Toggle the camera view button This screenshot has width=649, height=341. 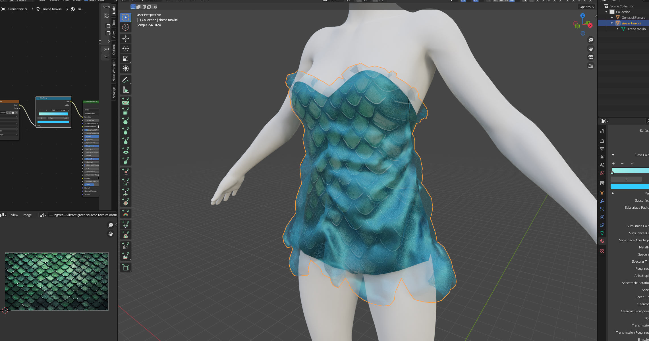point(591,57)
